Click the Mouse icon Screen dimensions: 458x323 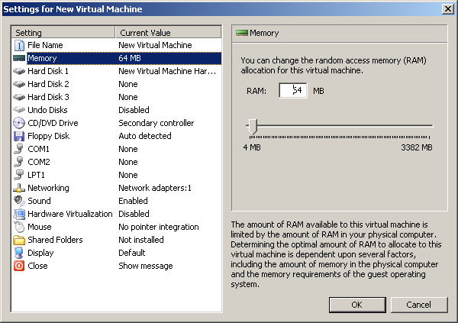[x=19, y=227]
